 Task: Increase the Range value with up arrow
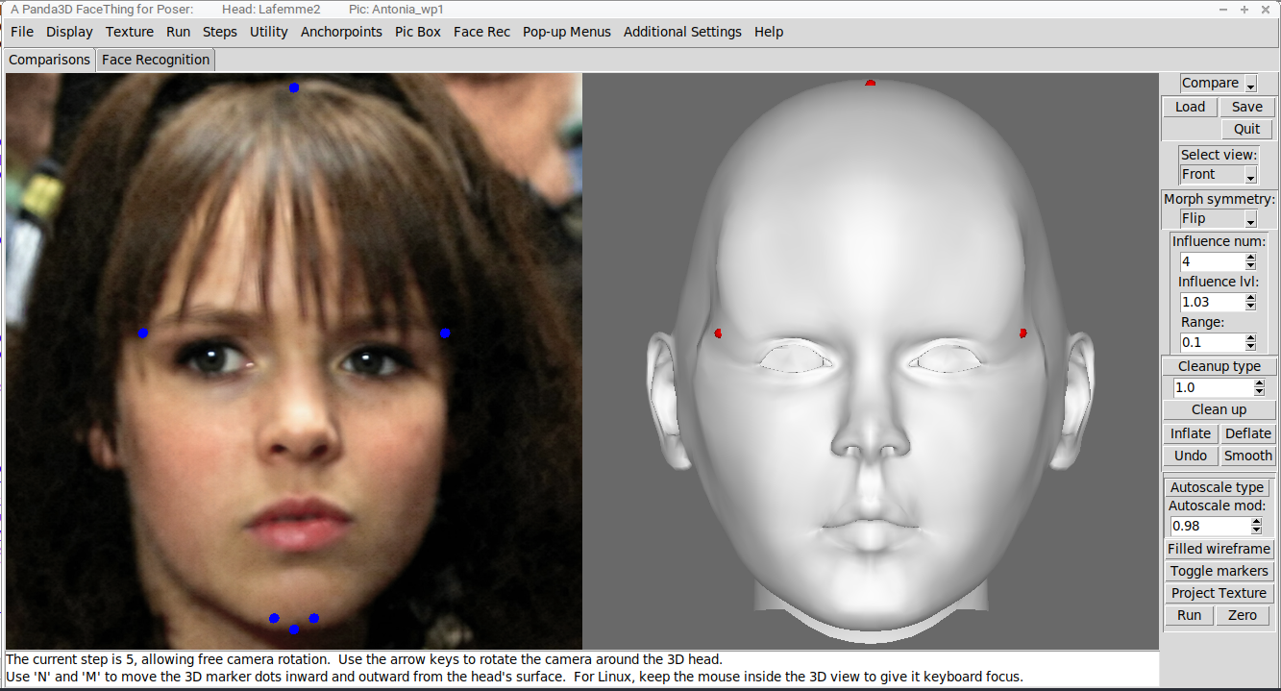pyautogui.click(x=1250, y=338)
